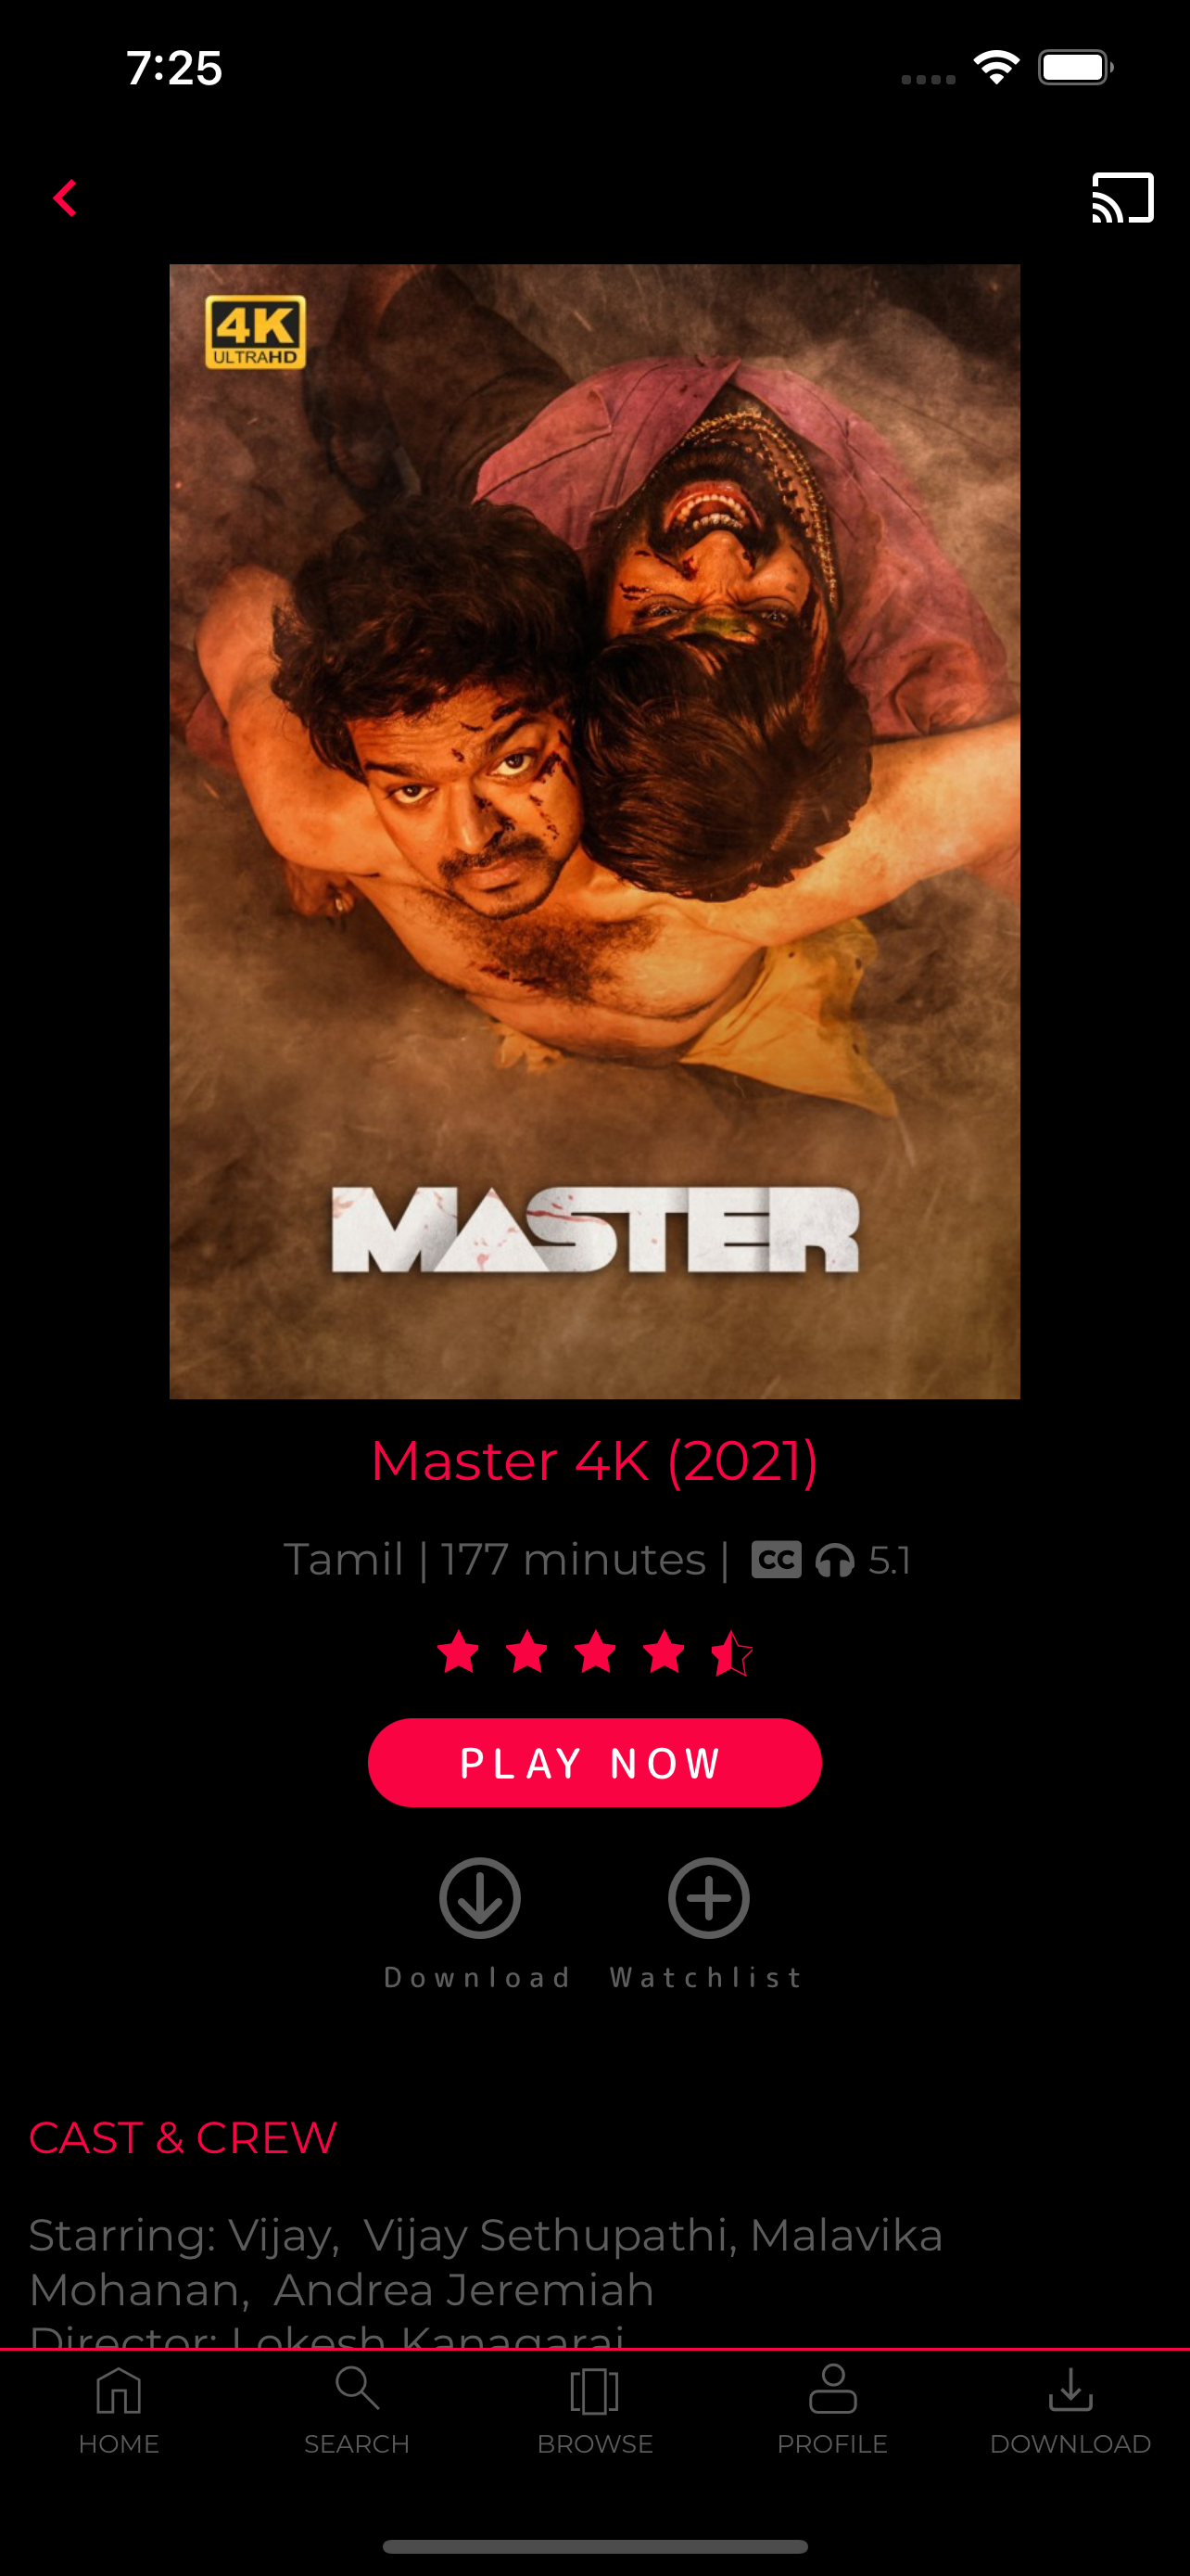Screen dimensions: 1190x2576
Task: Start the movie with Play Now
Action: [x=594, y=1762]
